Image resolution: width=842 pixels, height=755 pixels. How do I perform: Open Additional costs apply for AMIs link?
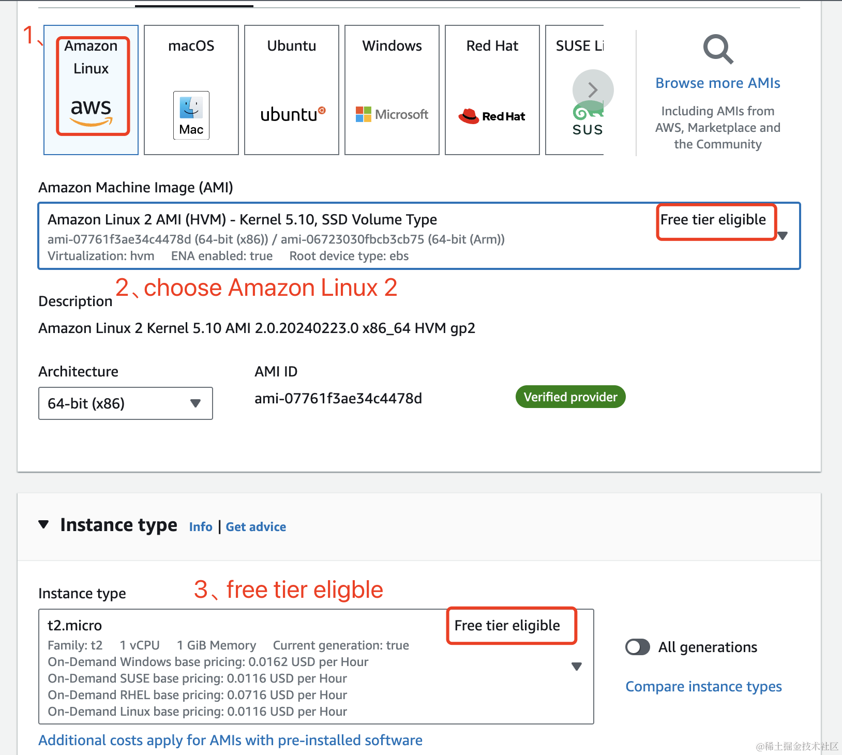tap(231, 741)
